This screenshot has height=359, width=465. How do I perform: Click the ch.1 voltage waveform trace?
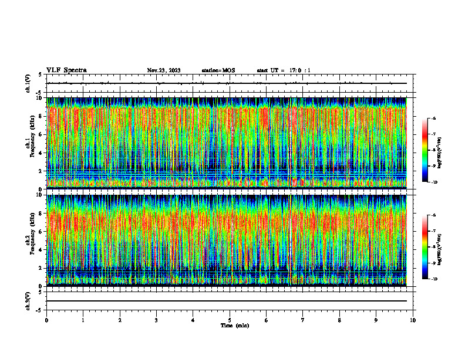click(x=227, y=83)
